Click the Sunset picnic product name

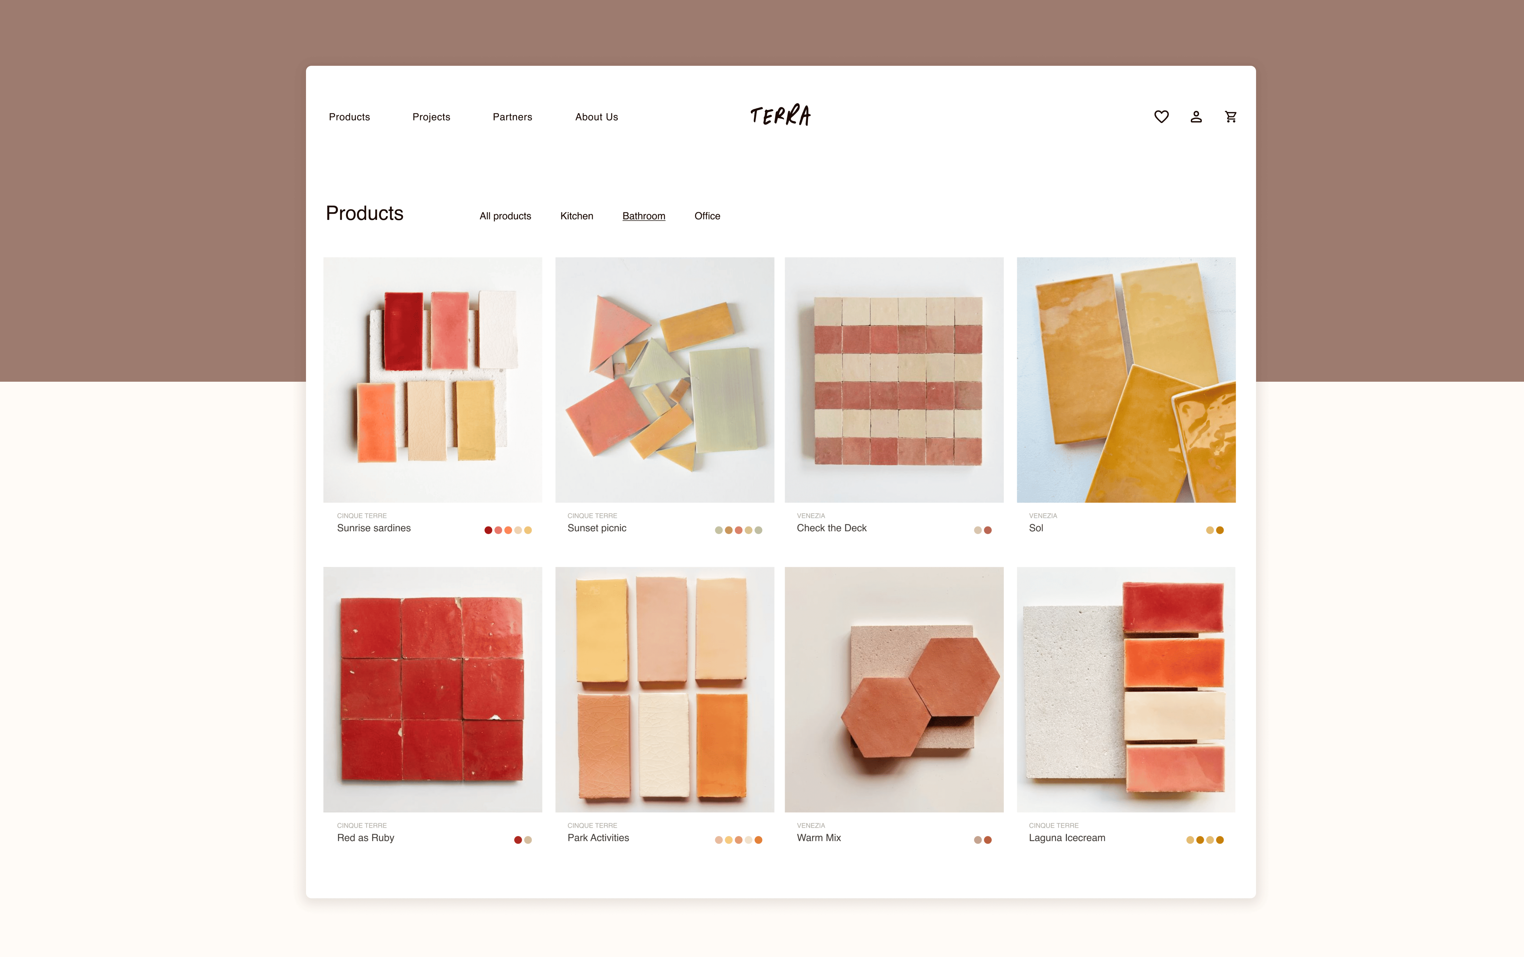coord(597,528)
